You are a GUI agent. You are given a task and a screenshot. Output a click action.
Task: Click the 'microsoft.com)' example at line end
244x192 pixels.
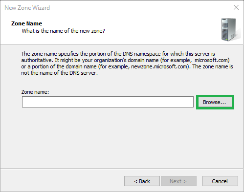coord(212,60)
